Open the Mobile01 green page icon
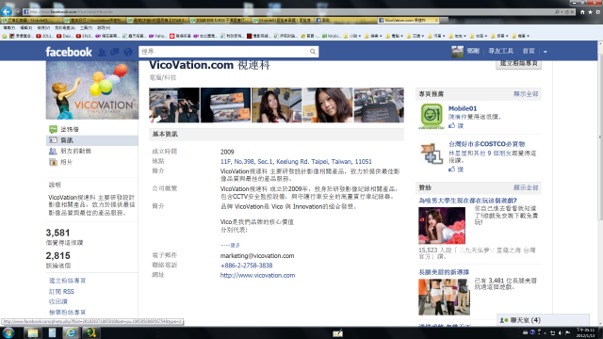This screenshot has height=339, width=603. [x=432, y=116]
